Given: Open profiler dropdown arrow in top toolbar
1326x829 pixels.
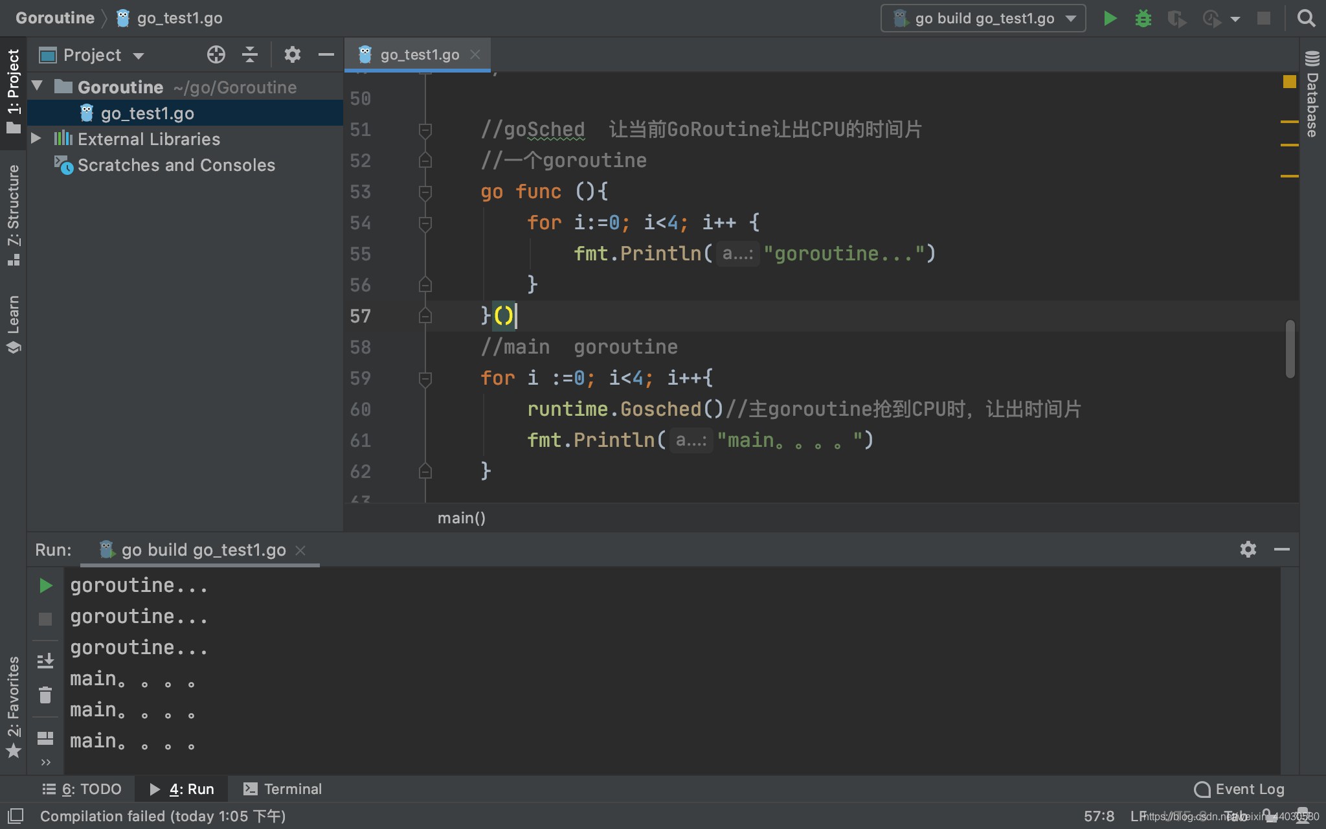Looking at the screenshot, I should click(1235, 19).
